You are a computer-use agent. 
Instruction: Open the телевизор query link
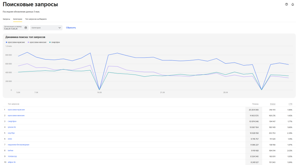(x=12, y=156)
